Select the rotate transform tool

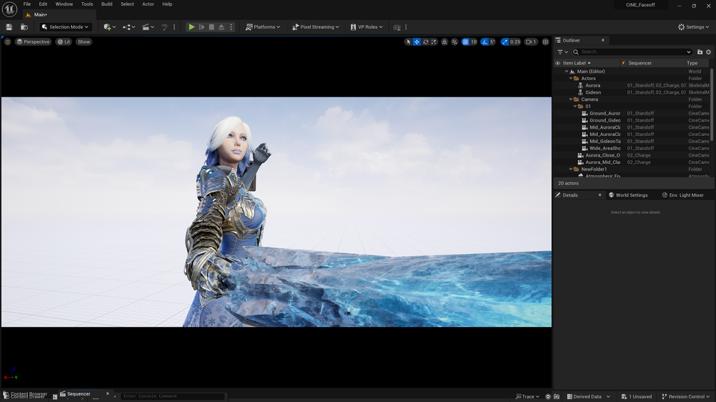[x=425, y=42]
